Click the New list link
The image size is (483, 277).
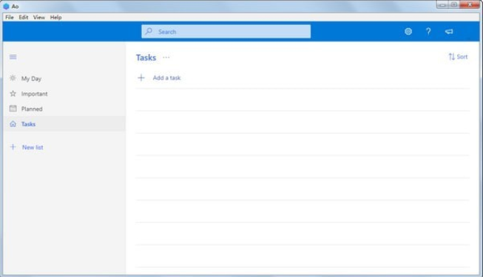click(x=33, y=147)
